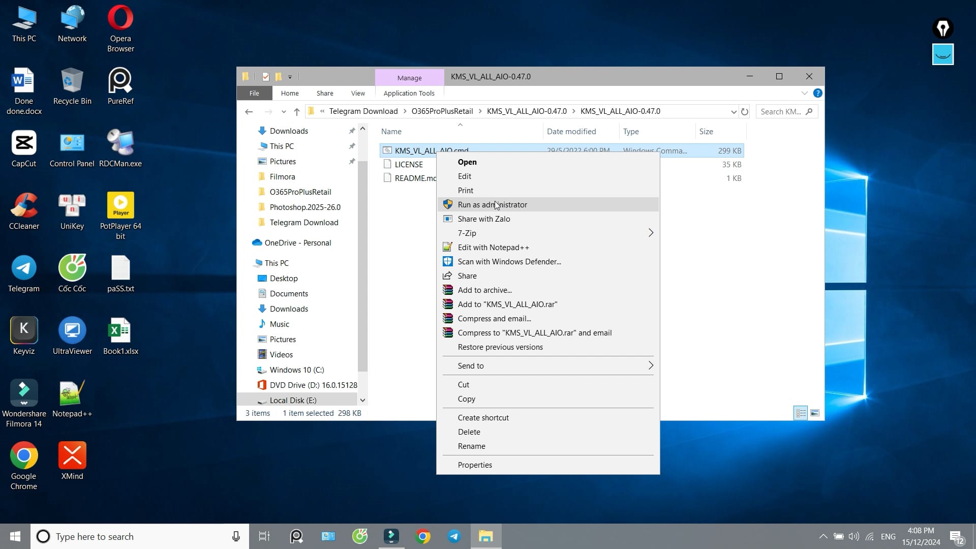This screenshot has width=976, height=549.
Task: Select Open in the context menu
Action: pos(548,162)
